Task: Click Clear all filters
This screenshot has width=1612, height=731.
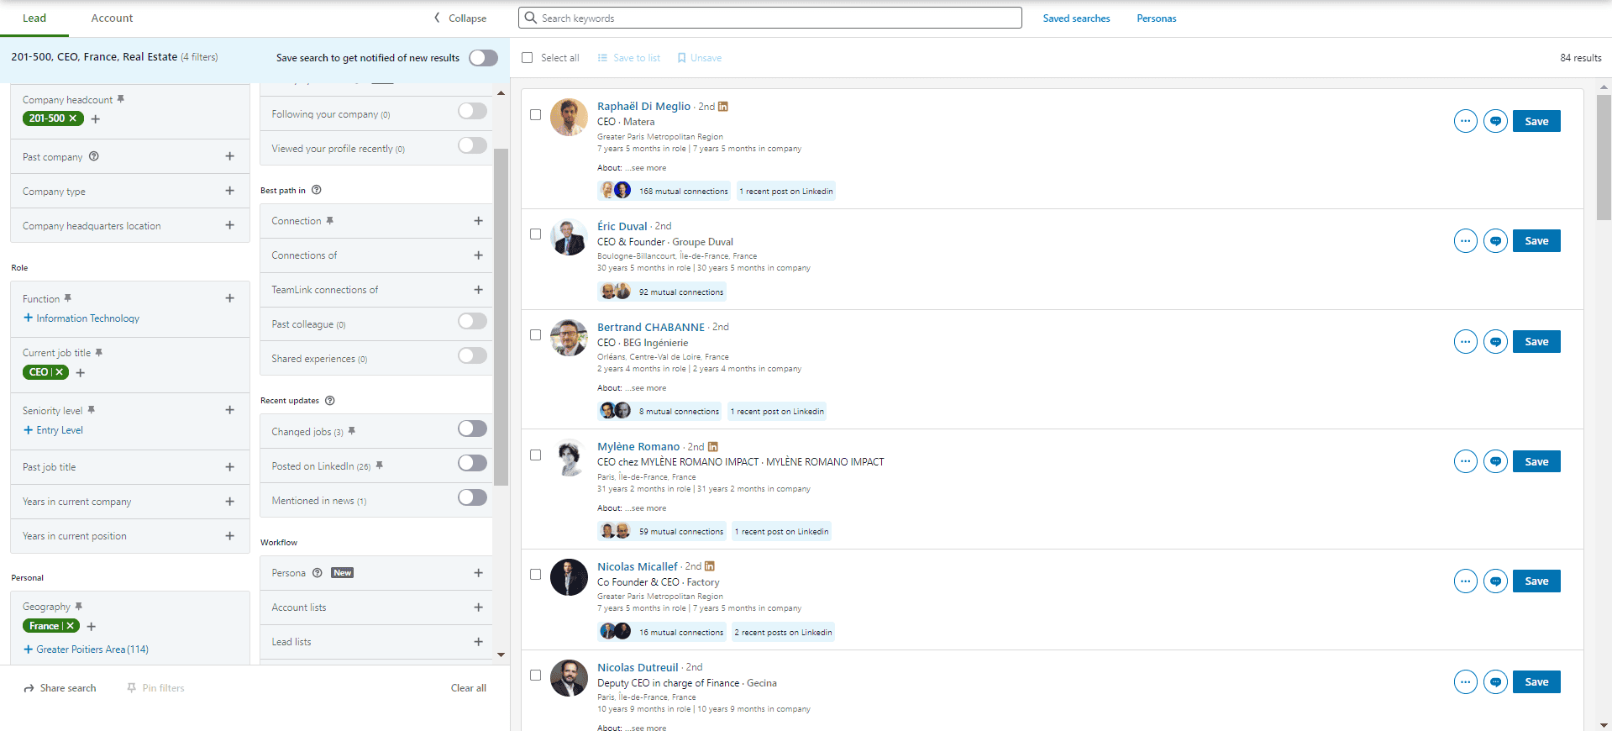Action: tap(469, 688)
